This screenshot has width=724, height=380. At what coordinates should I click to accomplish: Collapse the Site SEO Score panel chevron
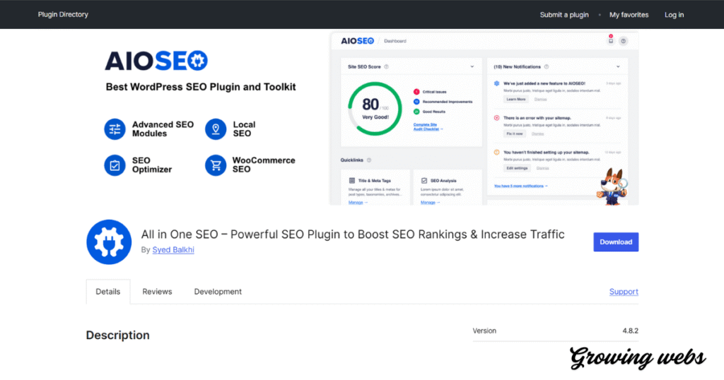(x=472, y=67)
